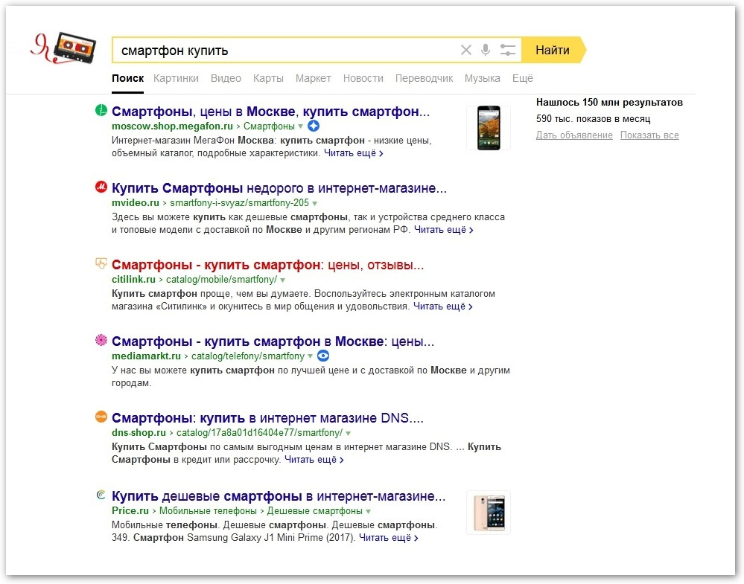
Task: Click the mediamarkt.ru green URL
Action: click(x=146, y=356)
